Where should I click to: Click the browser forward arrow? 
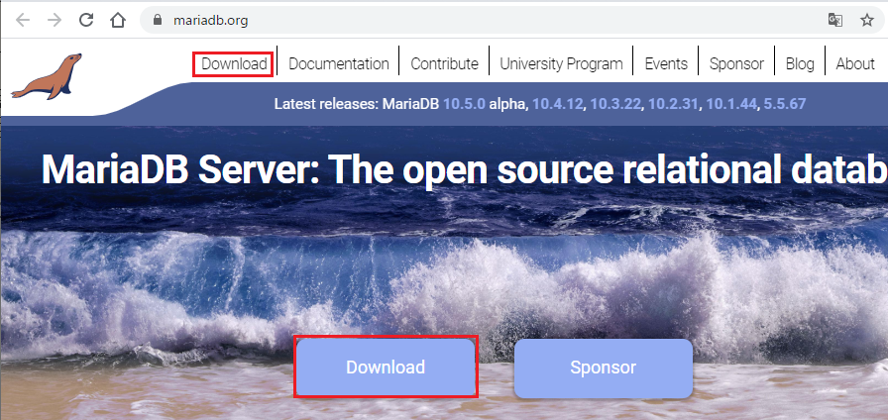click(x=54, y=20)
